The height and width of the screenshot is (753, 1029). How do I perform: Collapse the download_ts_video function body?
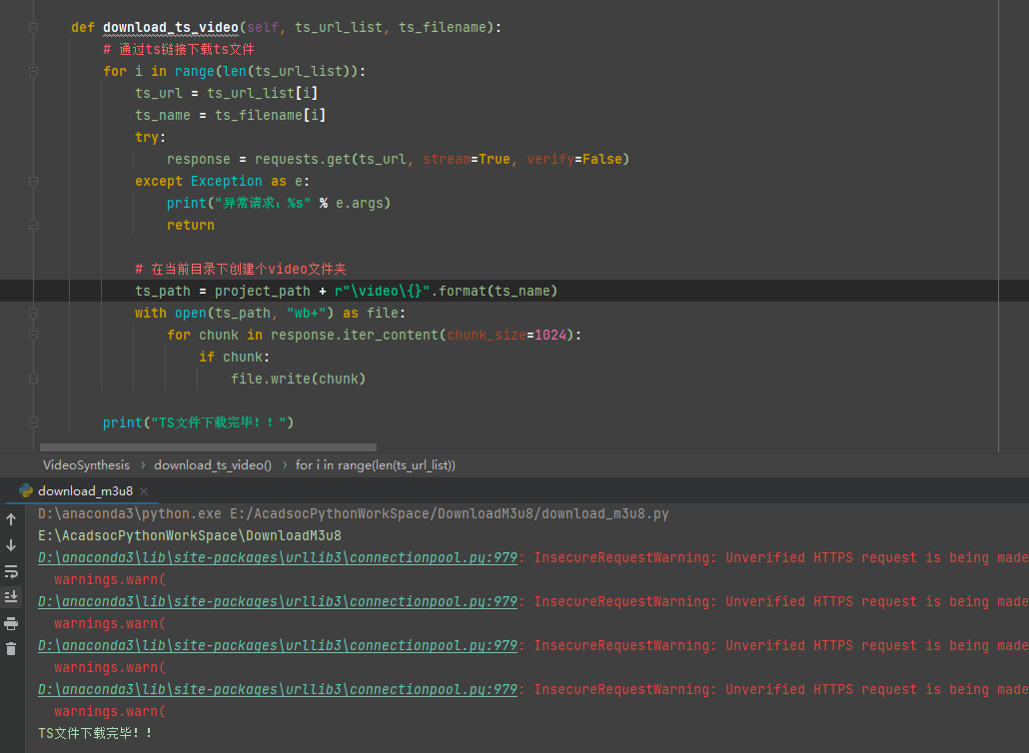point(34,27)
